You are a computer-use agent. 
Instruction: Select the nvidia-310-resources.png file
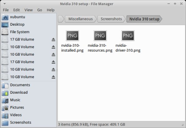tap(100, 41)
